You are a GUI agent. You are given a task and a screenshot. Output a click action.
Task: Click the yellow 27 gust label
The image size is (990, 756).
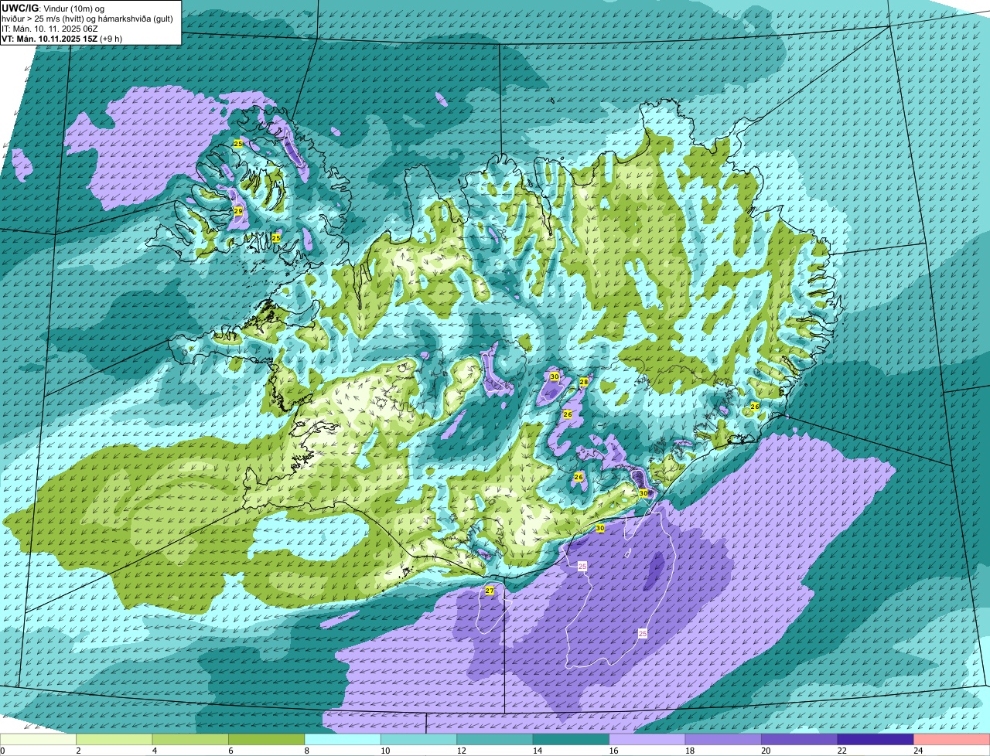tap(489, 591)
